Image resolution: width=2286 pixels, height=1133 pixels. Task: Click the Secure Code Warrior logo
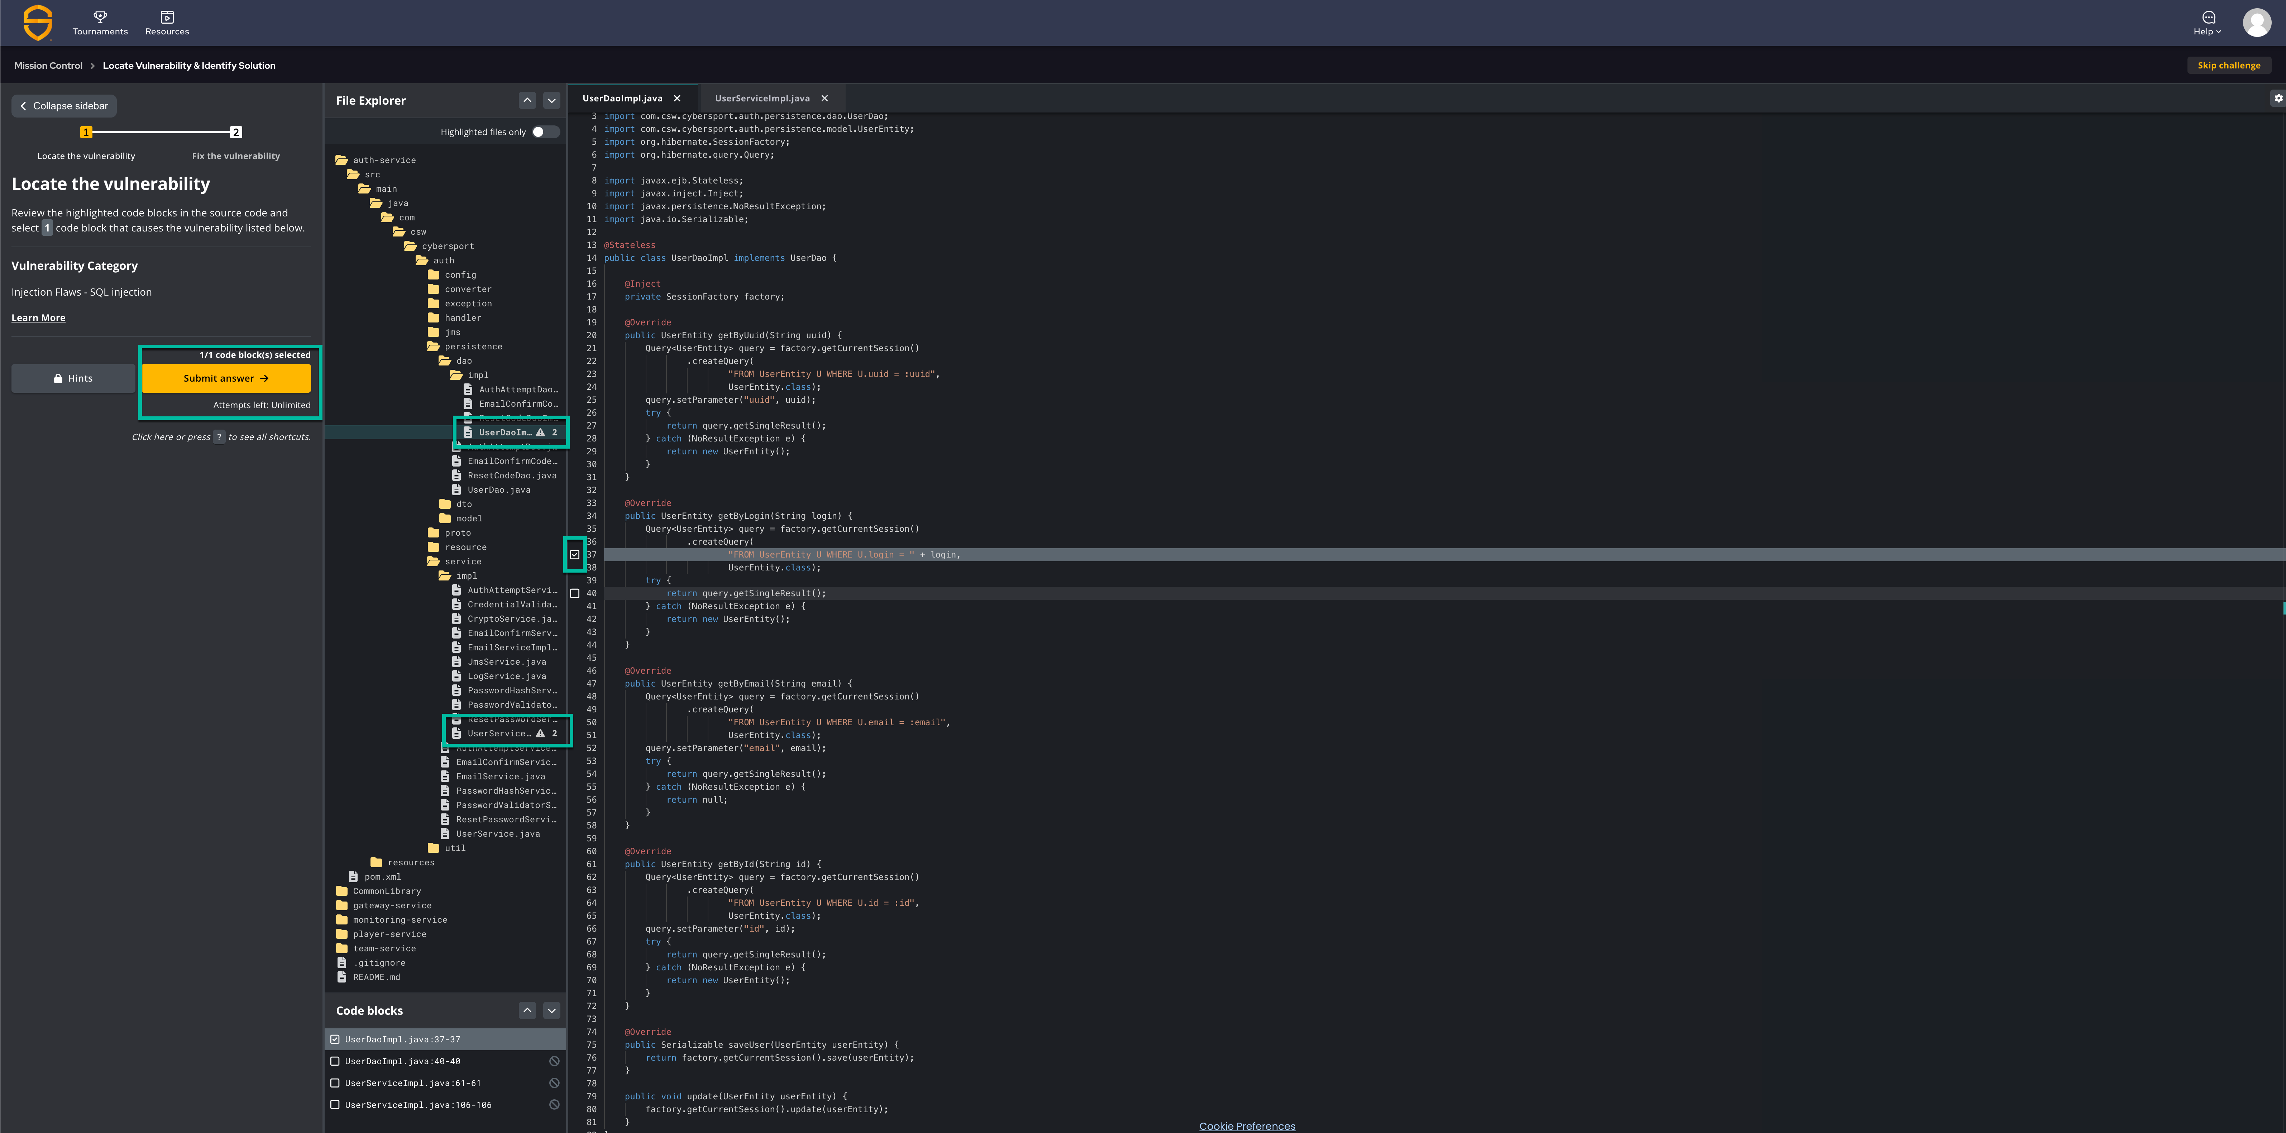pyautogui.click(x=37, y=22)
